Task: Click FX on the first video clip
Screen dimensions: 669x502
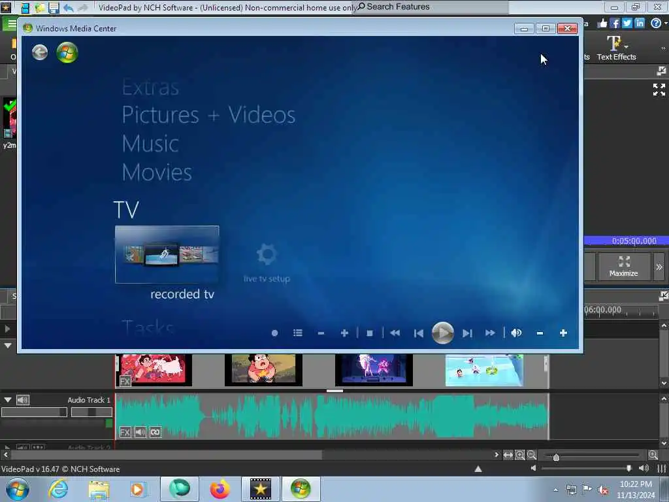Action: [125, 381]
